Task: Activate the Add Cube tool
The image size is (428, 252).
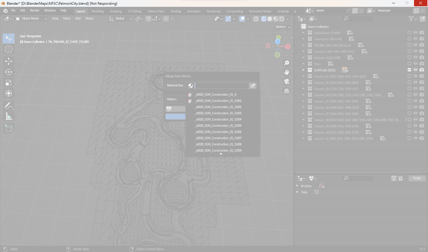Action: tap(9, 128)
